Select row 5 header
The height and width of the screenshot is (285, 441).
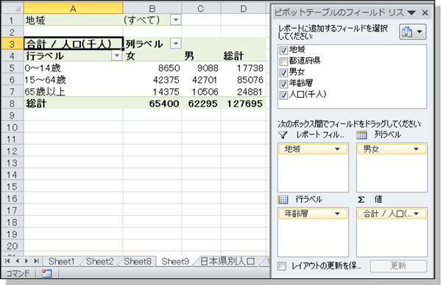pos(12,68)
